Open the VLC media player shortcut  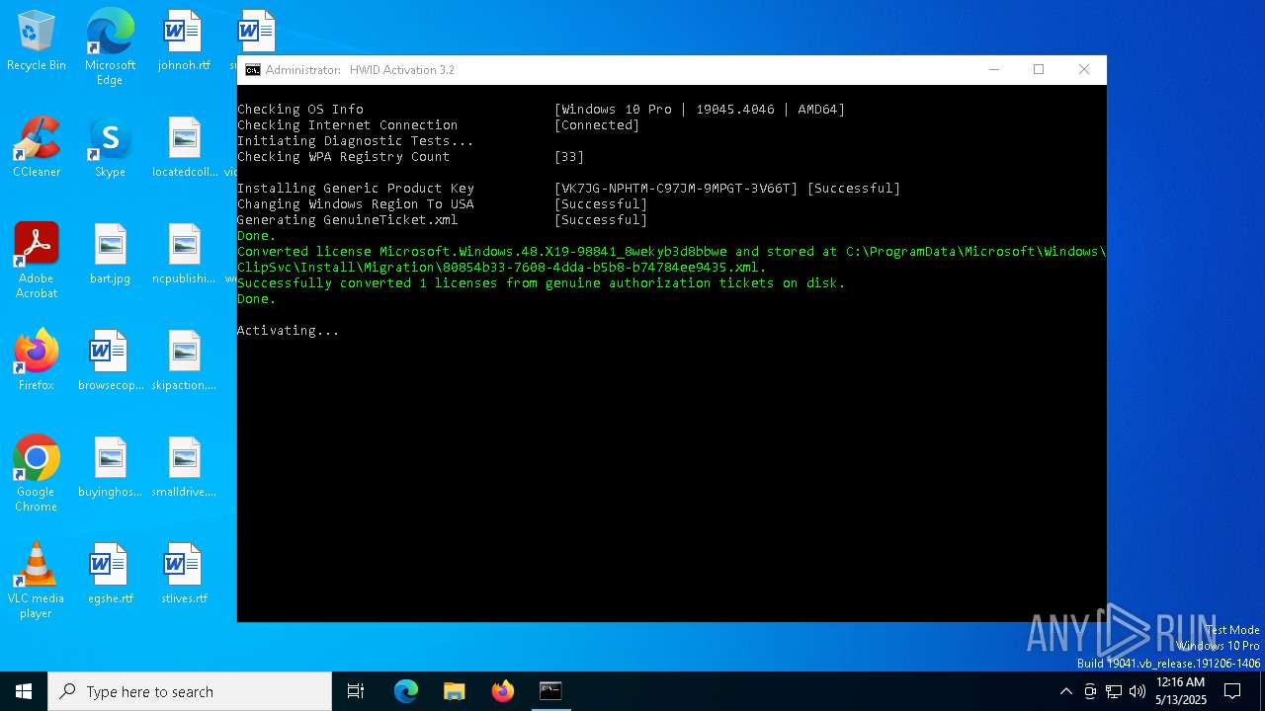37,581
